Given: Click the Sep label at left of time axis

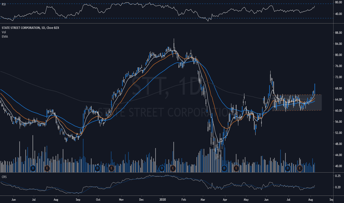Looking at the screenshot, I should pos(78,200).
